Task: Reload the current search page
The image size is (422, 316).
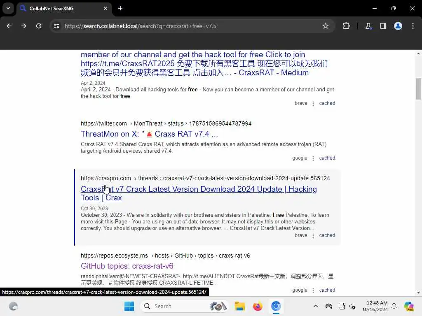Action: pyautogui.click(x=39, y=26)
